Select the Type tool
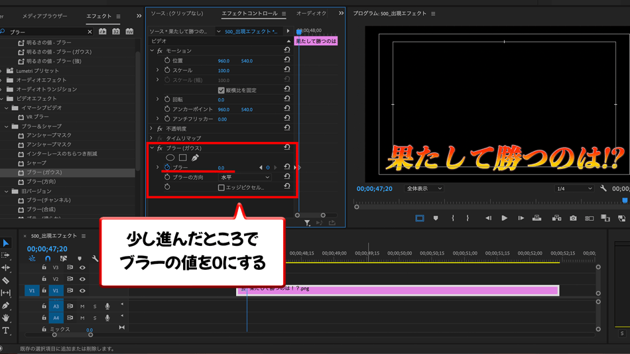 click(6, 330)
